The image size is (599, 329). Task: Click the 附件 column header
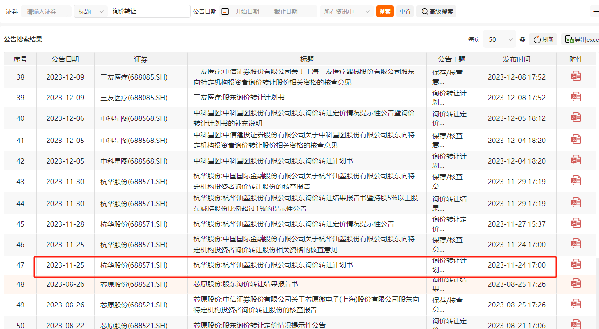pyautogui.click(x=576, y=59)
